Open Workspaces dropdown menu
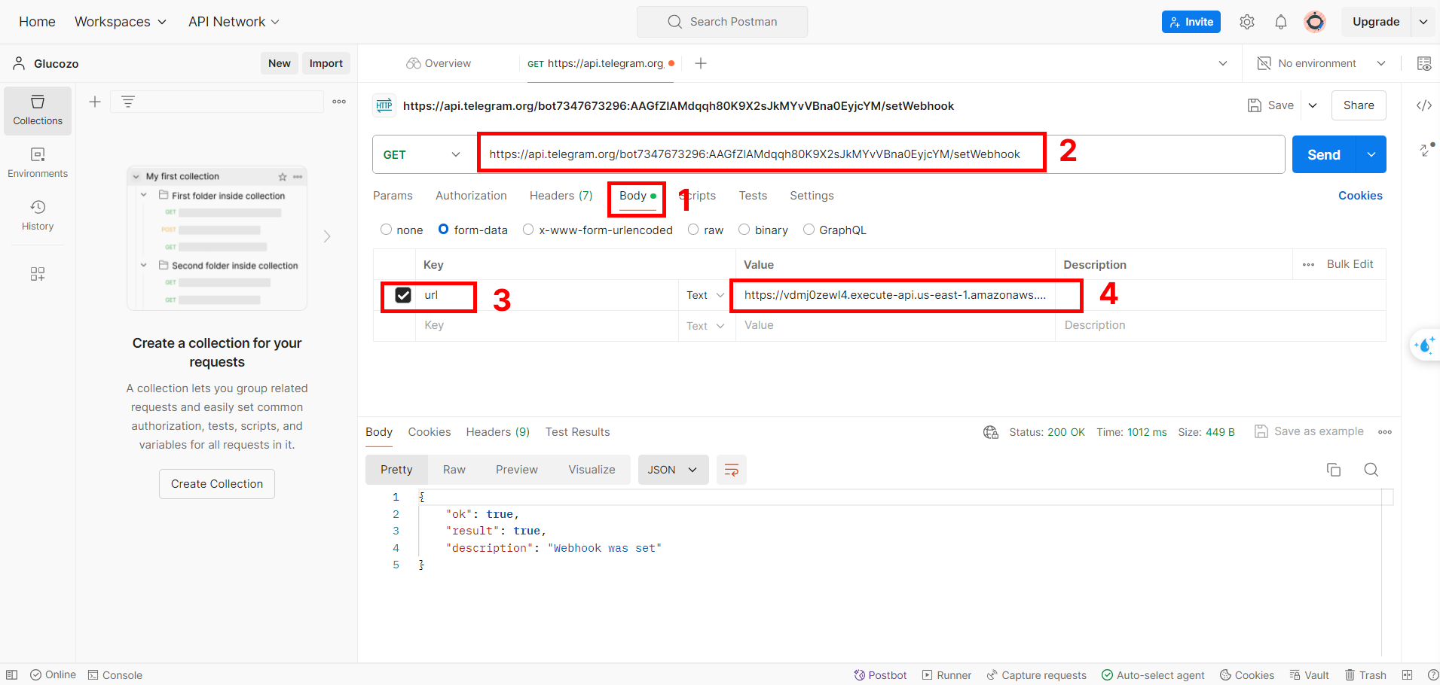 coord(121,22)
